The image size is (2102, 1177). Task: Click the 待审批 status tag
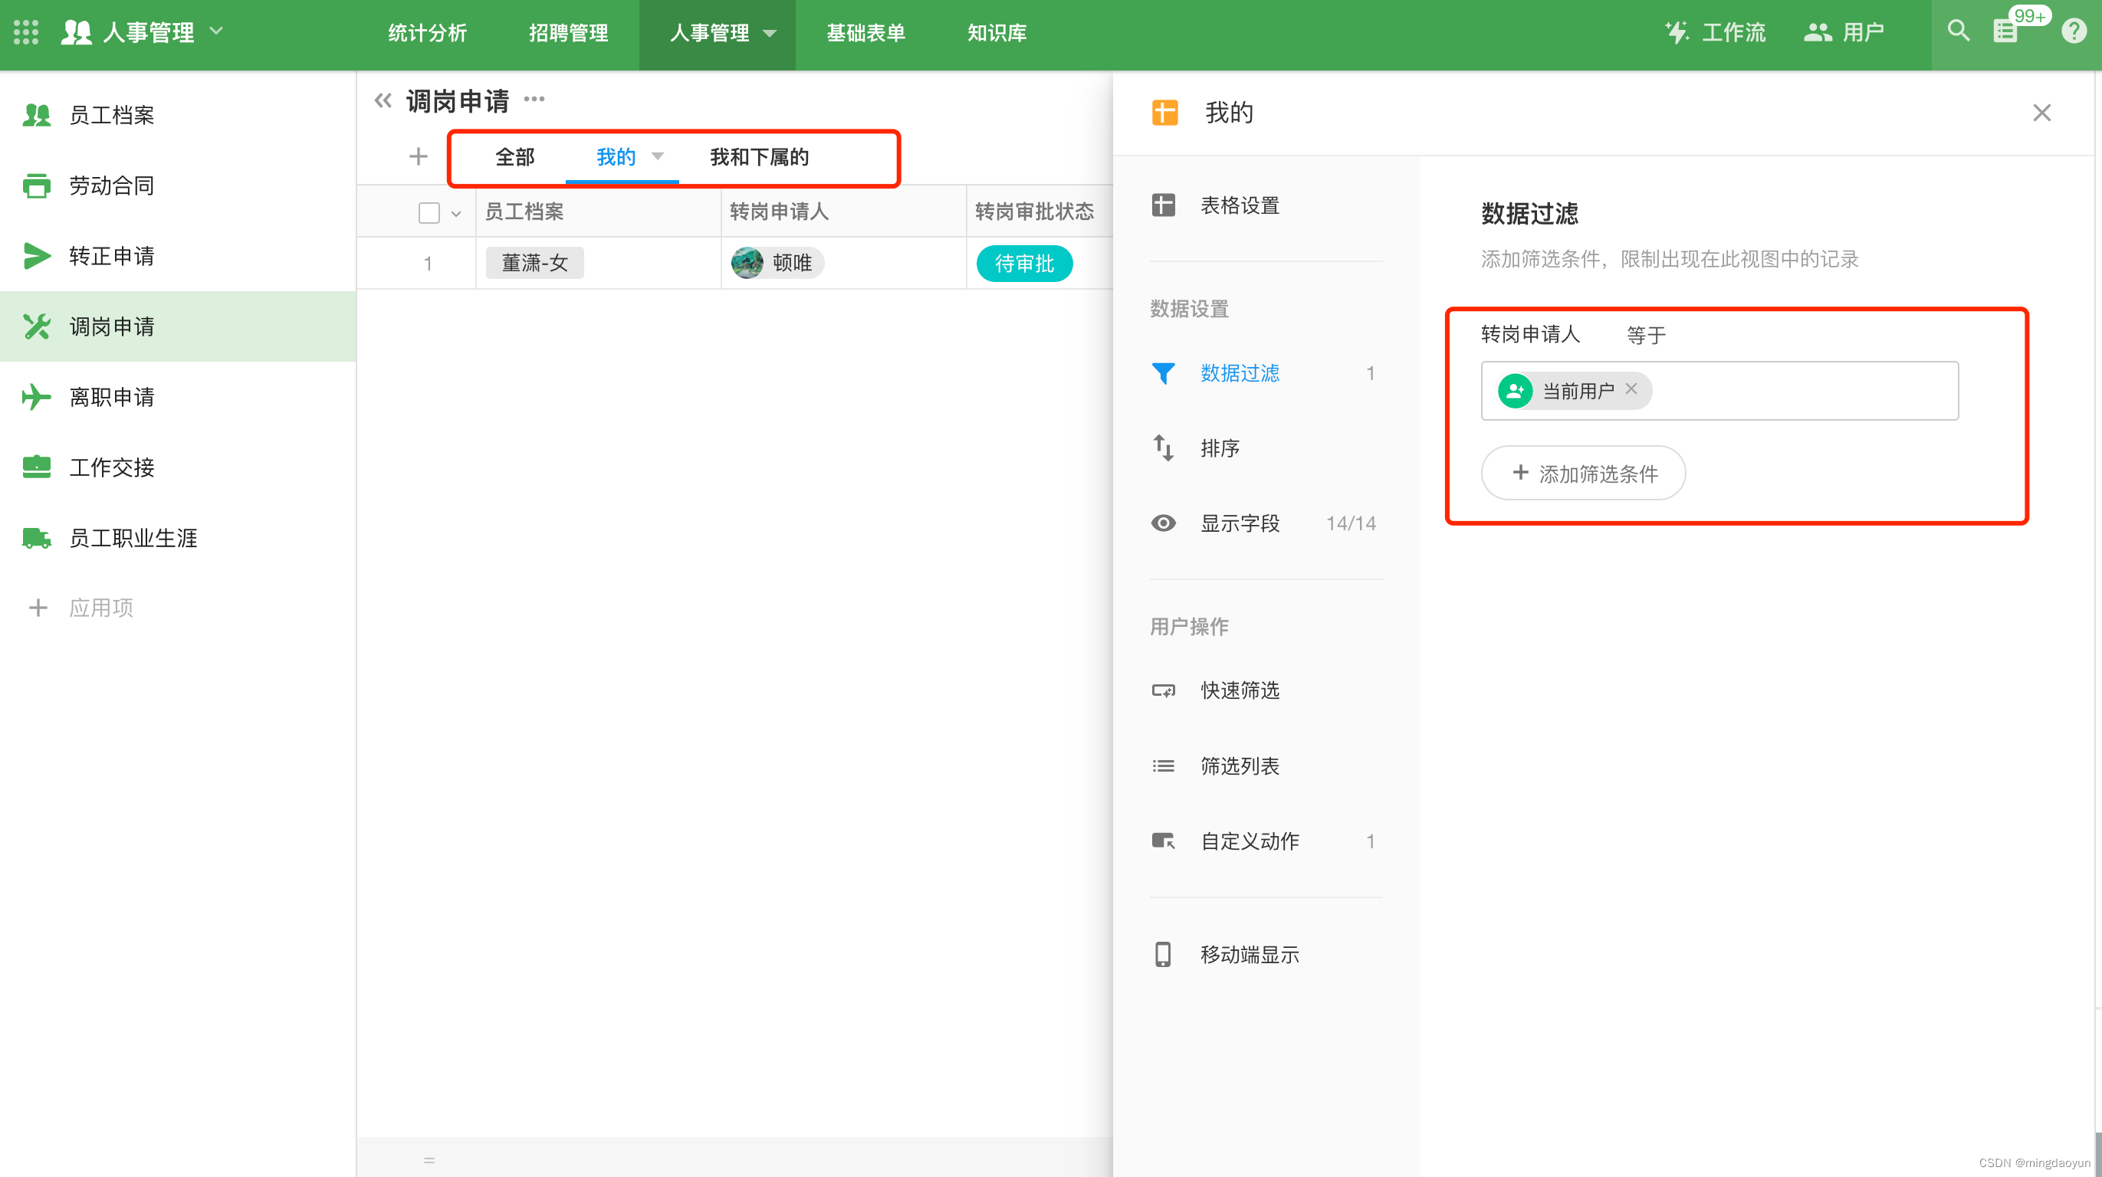coord(1023,264)
